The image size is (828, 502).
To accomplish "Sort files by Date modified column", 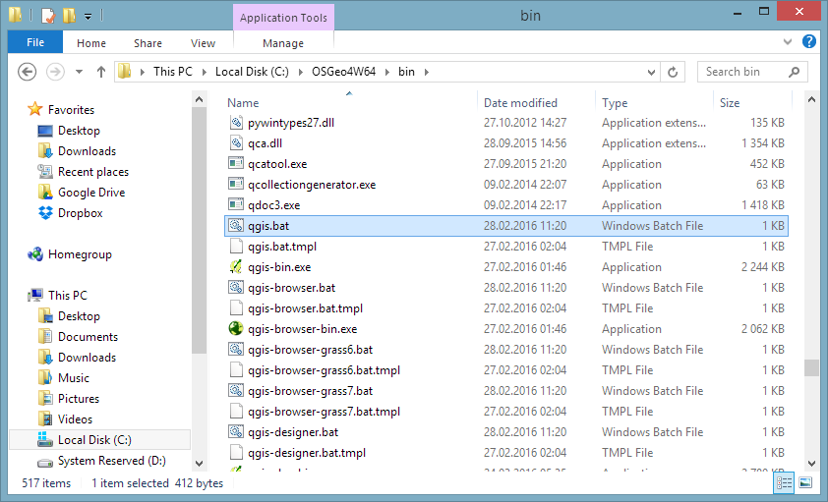I will pos(520,103).
